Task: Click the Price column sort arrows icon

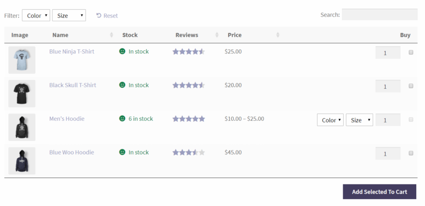Action: click(278, 35)
